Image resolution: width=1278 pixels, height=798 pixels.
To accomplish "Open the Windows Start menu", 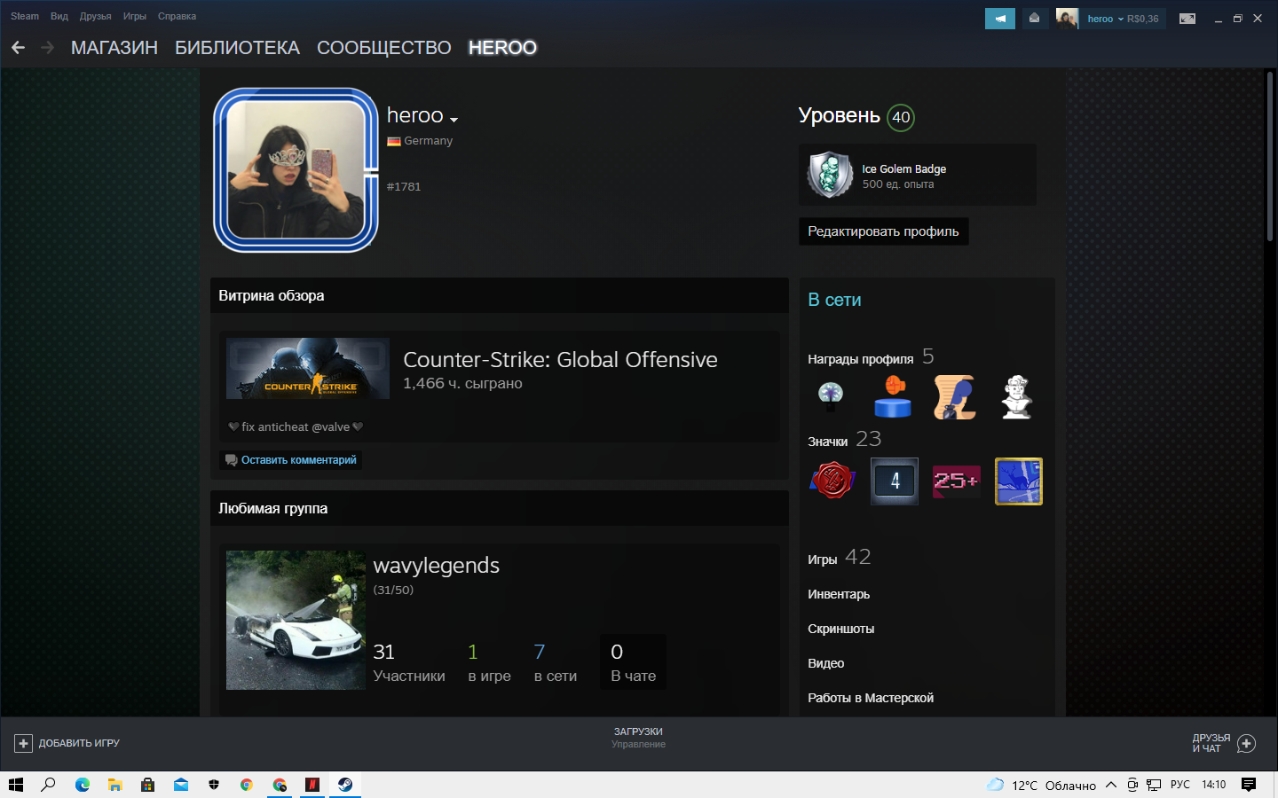I will click(15, 785).
